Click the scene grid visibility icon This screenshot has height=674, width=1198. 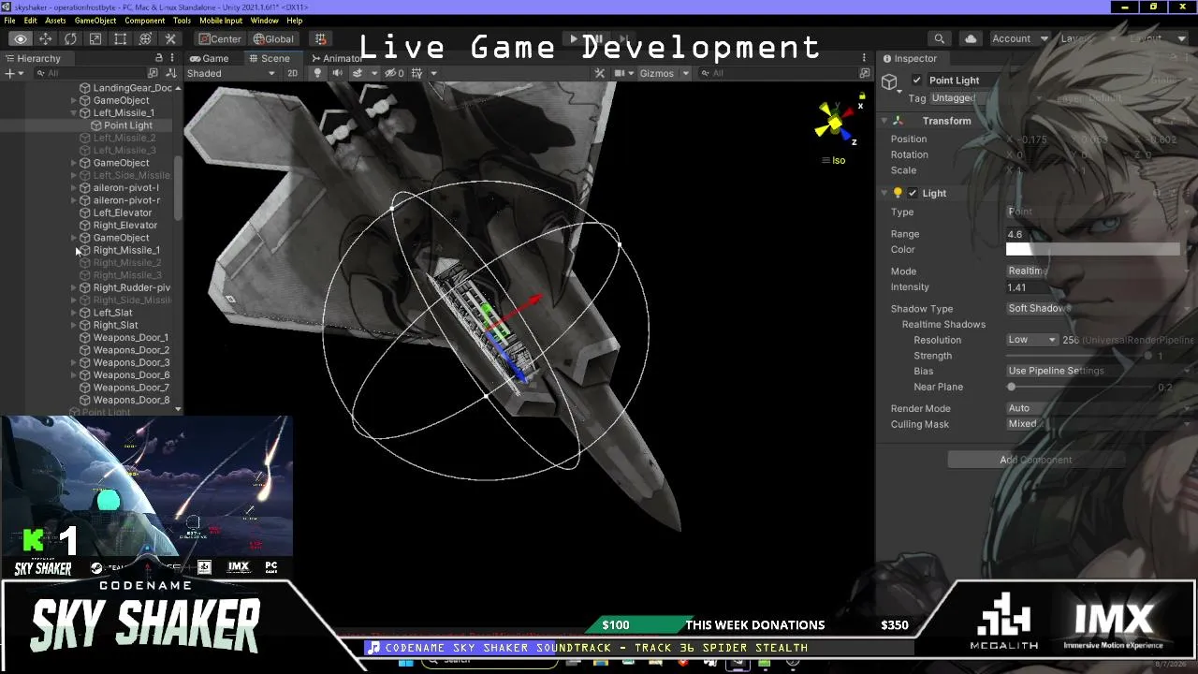point(416,73)
